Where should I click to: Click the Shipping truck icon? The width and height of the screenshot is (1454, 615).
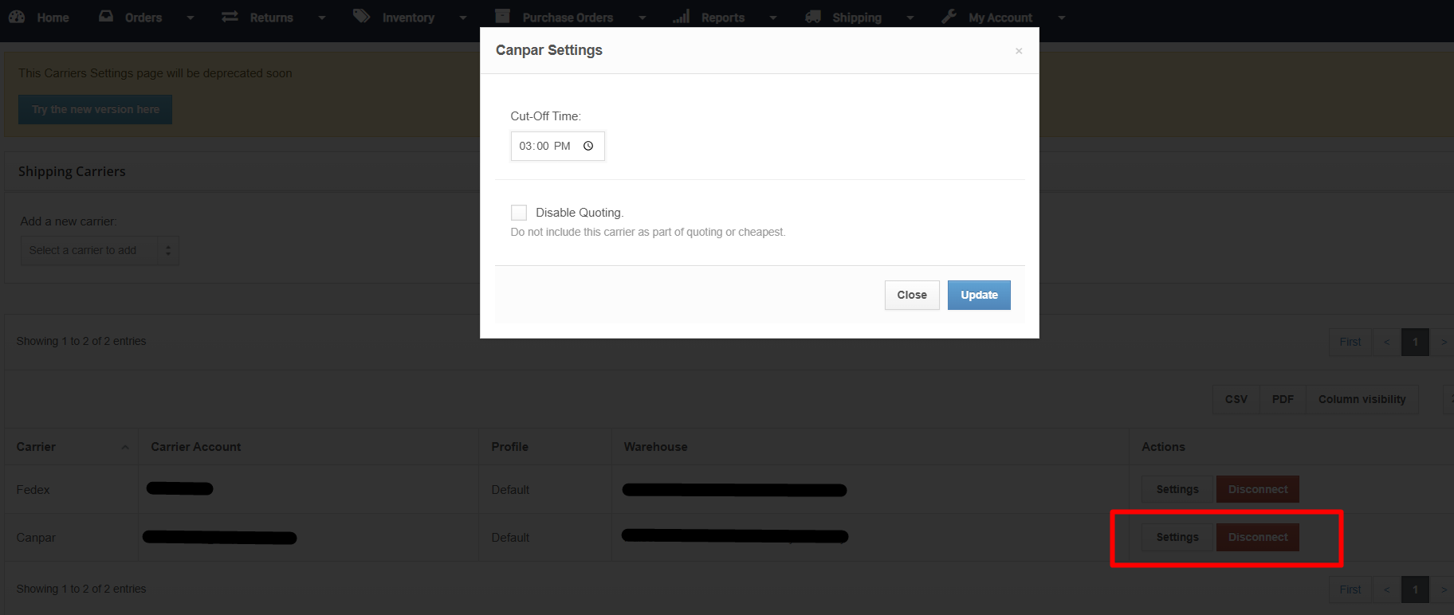click(813, 17)
